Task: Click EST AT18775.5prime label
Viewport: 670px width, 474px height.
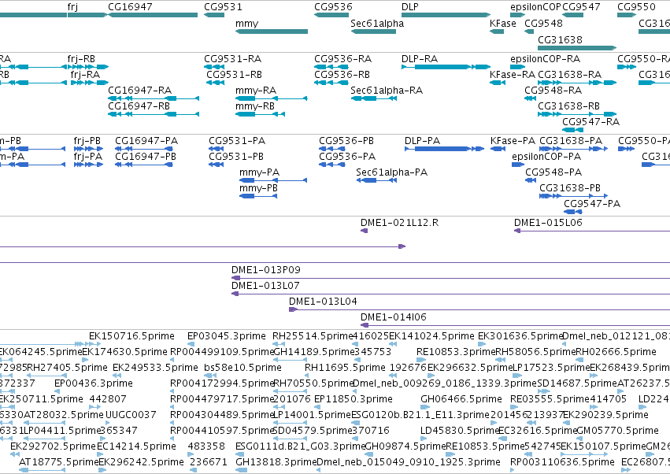Action: [x=59, y=462]
